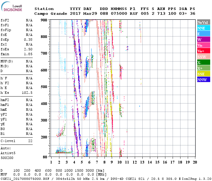Viewport: 212px width, 181px height.
Task: Click the '[km]' unit in D row
Action: point(100,170)
